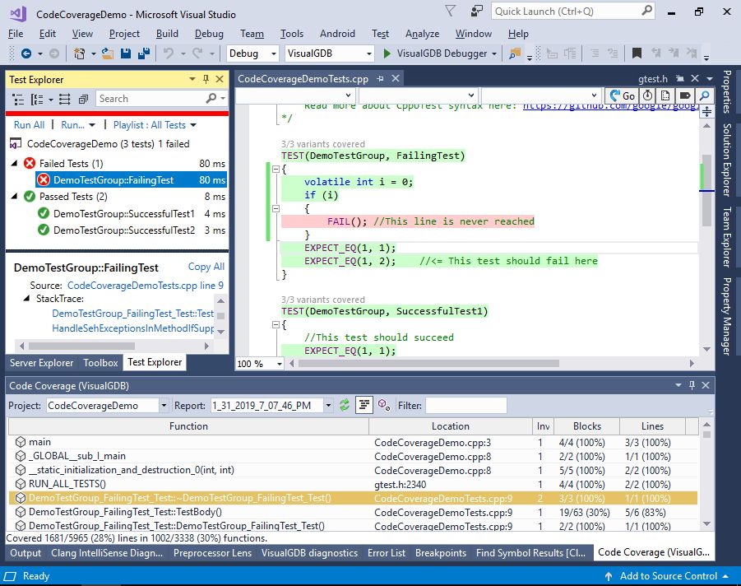Viewport: 741px width, 586px height.
Task: Click the tag label icon in the editor bar
Action: (684, 95)
